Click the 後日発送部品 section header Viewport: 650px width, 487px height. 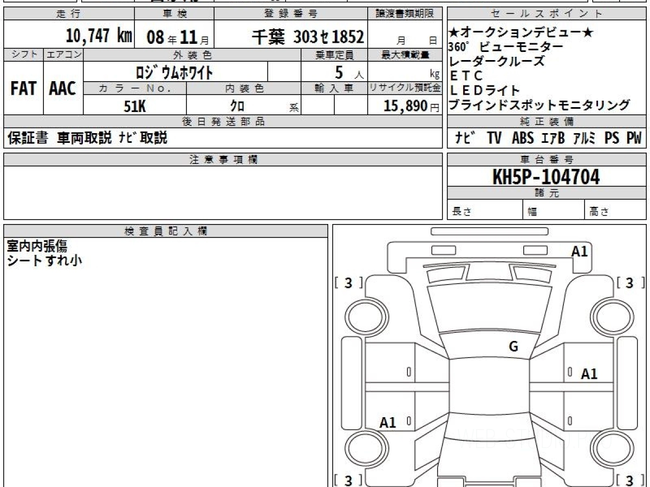pos(223,122)
